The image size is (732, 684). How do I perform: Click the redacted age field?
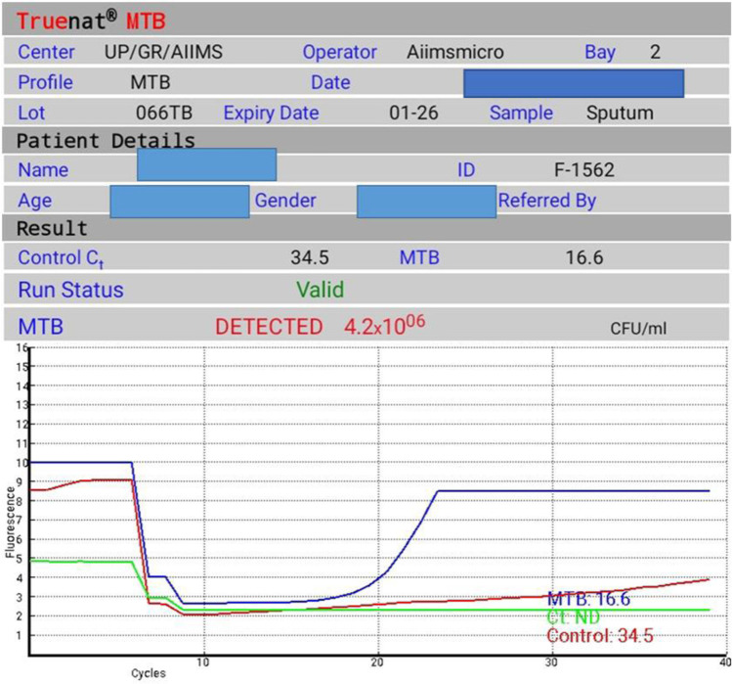pos(180,202)
